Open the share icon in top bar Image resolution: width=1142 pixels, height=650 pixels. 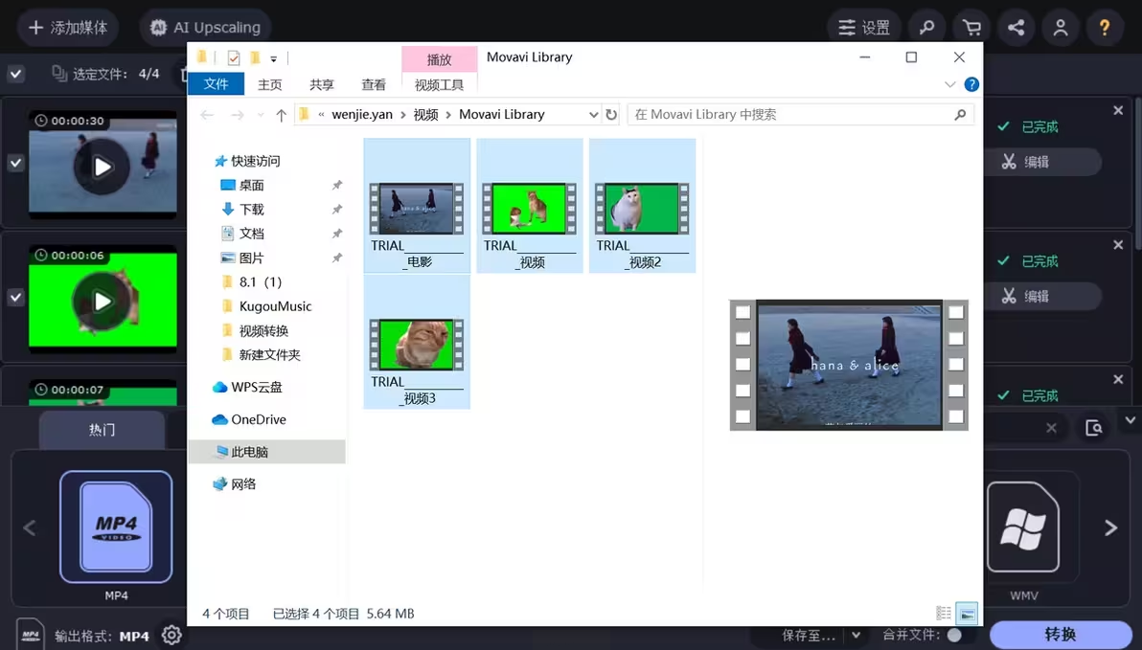[x=1016, y=28]
